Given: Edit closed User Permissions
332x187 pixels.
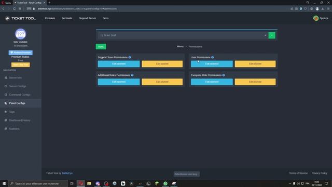Looking at the screenshot, I should tap(255, 64).
